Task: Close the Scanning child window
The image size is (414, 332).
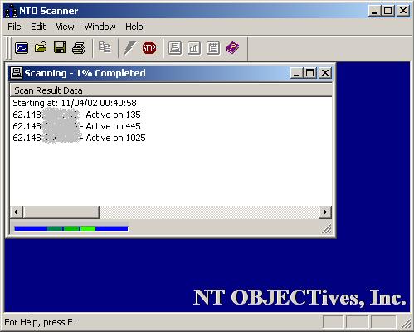Action: pyautogui.click(x=325, y=73)
